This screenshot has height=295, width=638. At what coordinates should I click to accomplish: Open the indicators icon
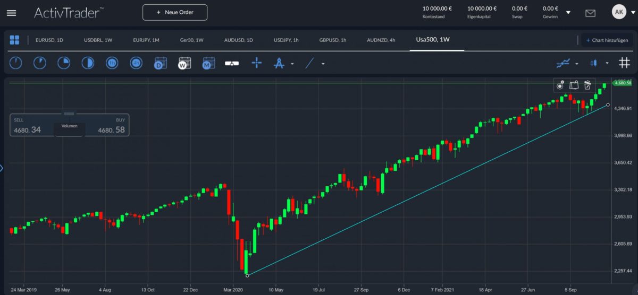(563, 63)
